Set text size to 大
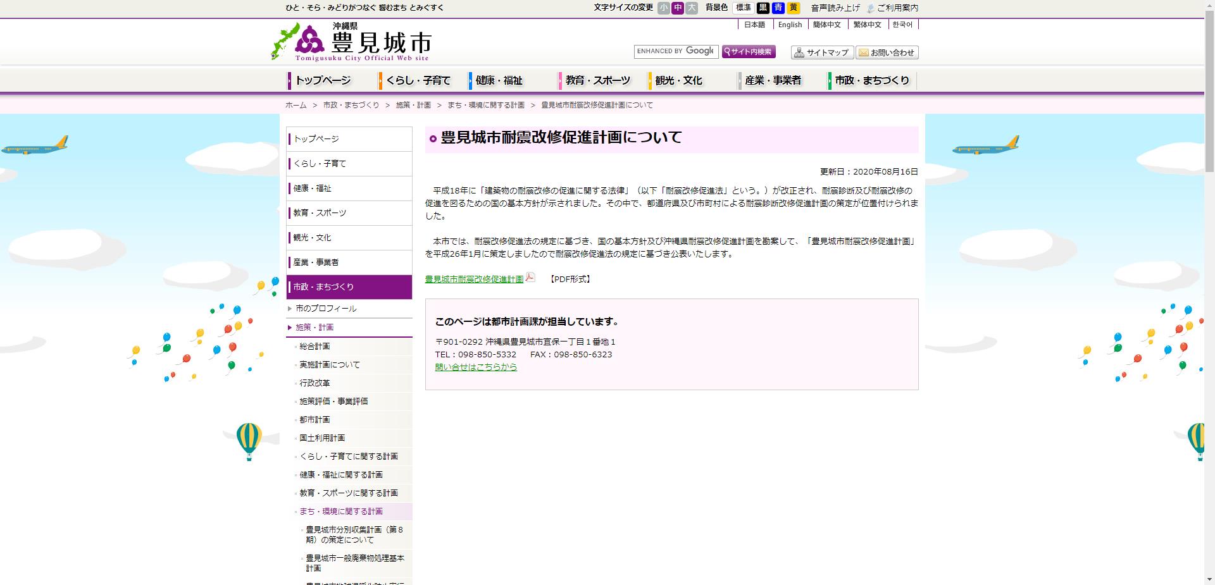 (692, 8)
